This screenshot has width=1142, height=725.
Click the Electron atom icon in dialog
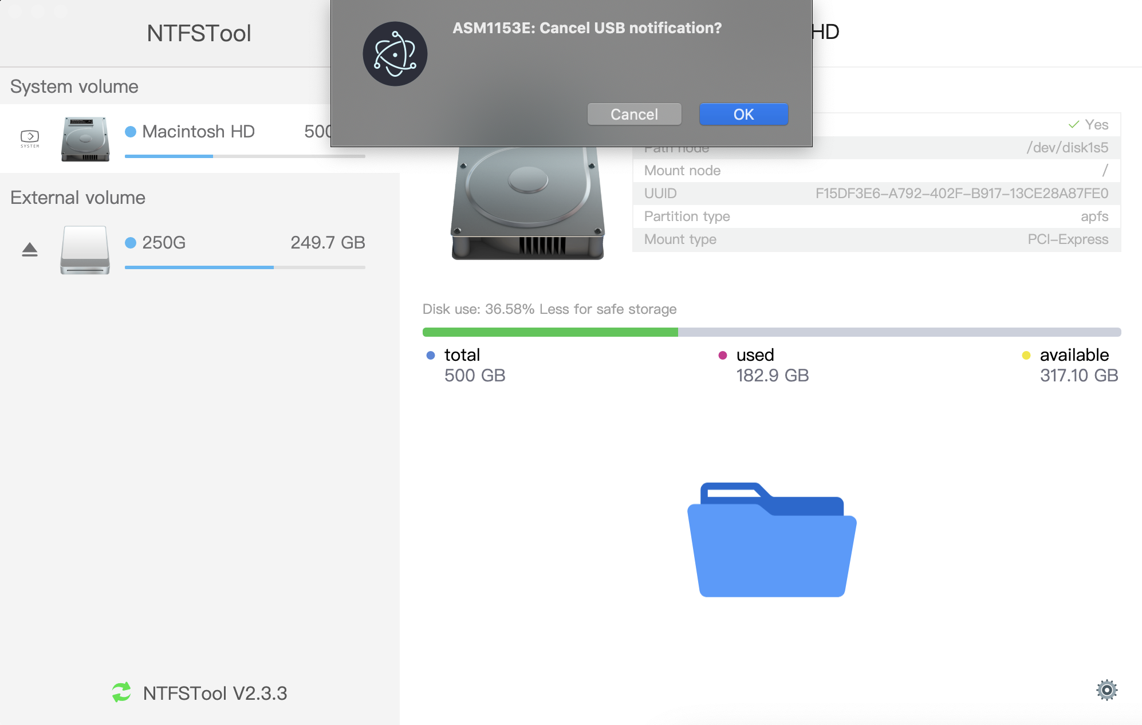[x=395, y=54]
